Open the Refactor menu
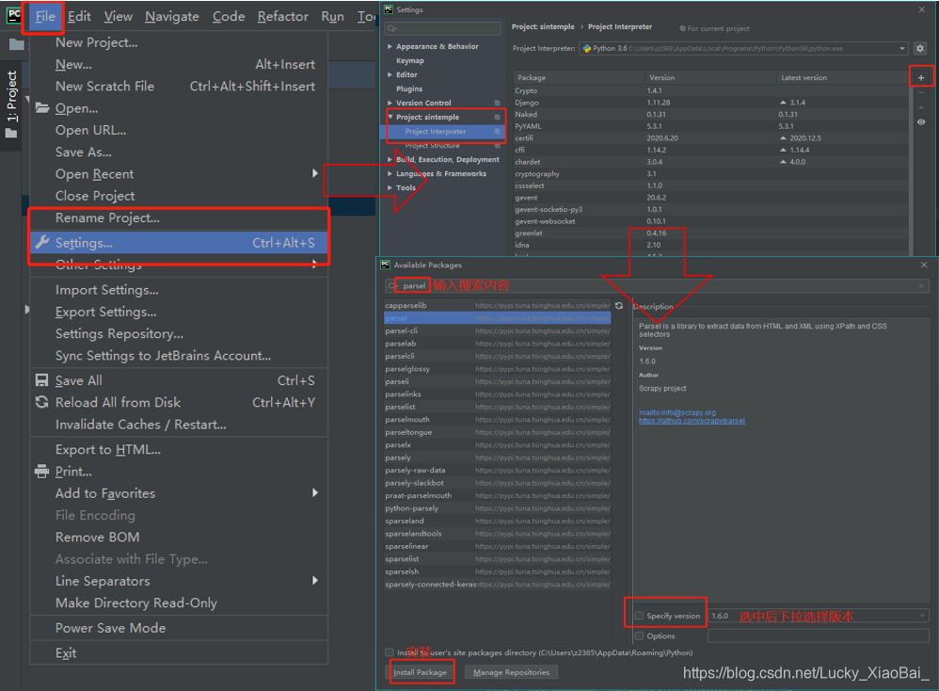This screenshot has height=691, width=939. (x=282, y=16)
